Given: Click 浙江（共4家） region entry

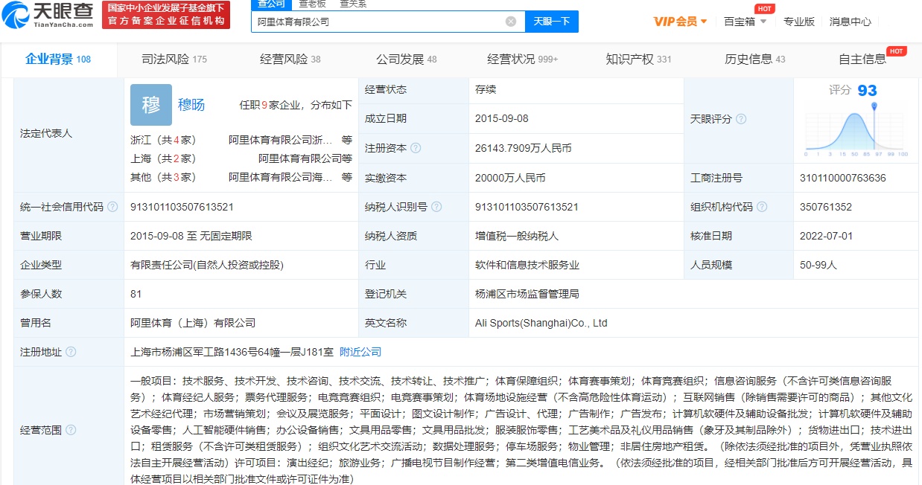Looking at the screenshot, I should [x=163, y=140].
